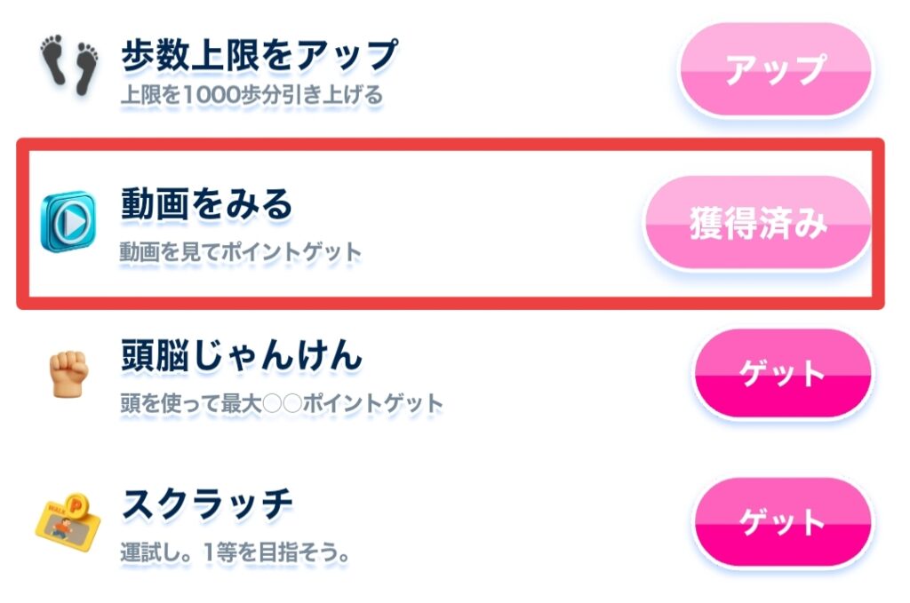Click the 動画を見てポイントゲット description
The height and width of the screenshot is (603, 910).
[241, 252]
